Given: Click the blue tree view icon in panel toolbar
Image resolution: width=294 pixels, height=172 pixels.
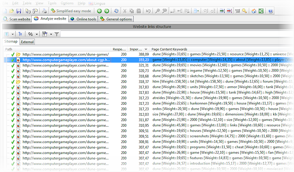Looking at the screenshot, I should coord(20,34).
